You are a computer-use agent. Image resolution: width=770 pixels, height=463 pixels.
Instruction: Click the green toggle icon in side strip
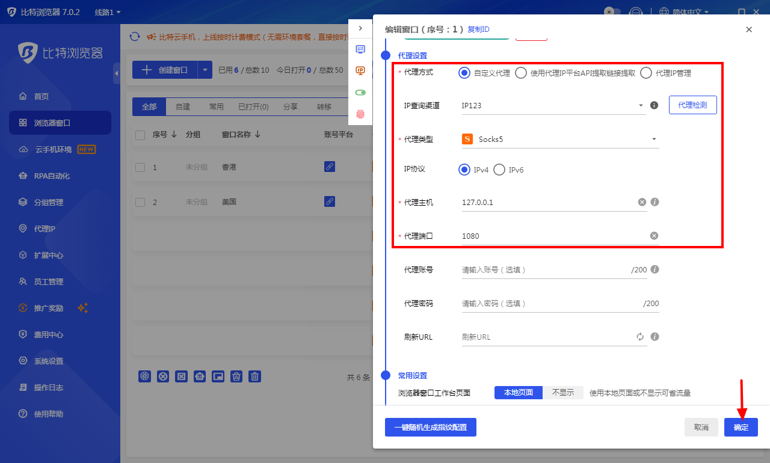360,93
